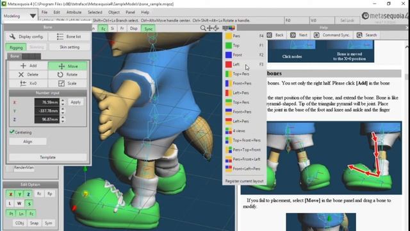The image size is (410, 231).
Task: Select the Move bone tool
Action: coord(67,66)
